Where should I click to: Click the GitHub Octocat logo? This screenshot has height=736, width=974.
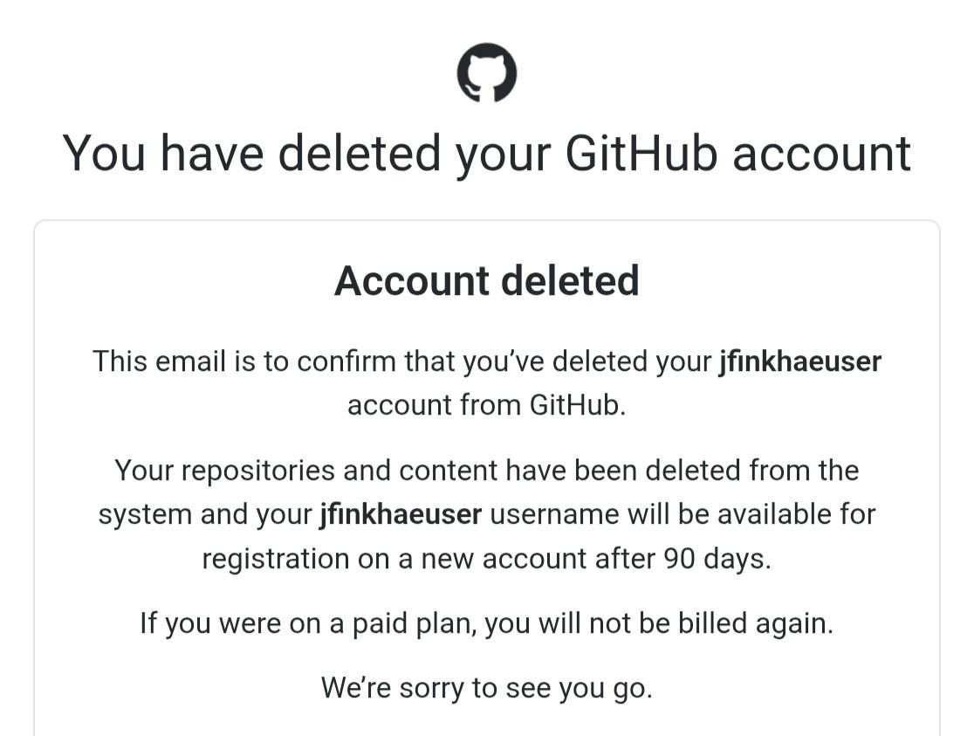[x=487, y=72]
